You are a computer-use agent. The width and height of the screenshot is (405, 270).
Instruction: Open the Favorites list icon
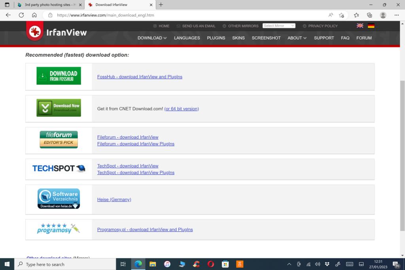click(x=356, y=15)
